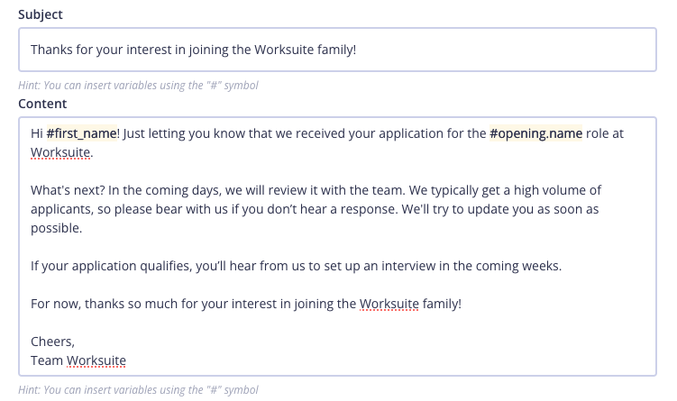This screenshot has height=401, width=677.
Task: Click the #opening.name variable in Content
Action: 536,133
